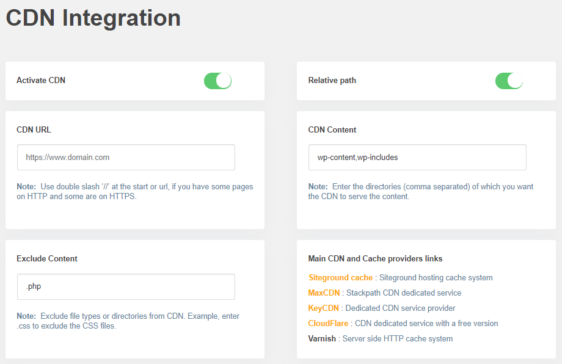Image resolution: width=562 pixels, height=364 pixels.
Task: Select the CDN Content field label
Action: (332, 129)
